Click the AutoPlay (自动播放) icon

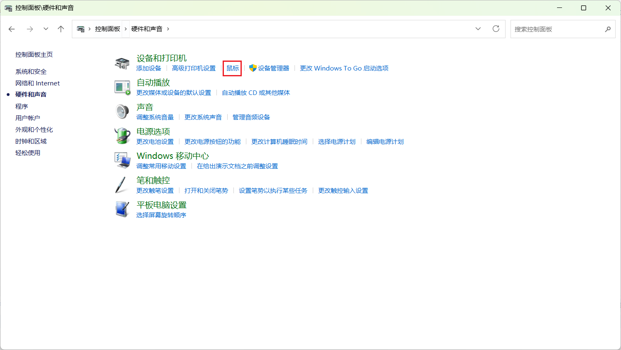tap(123, 87)
